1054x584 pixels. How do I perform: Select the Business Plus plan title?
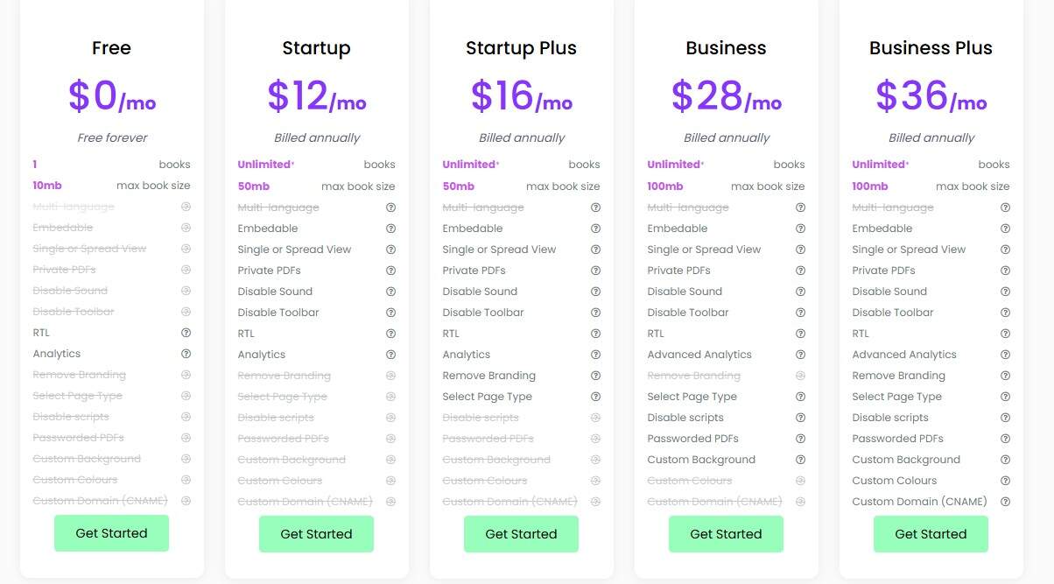[x=931, y=48]
